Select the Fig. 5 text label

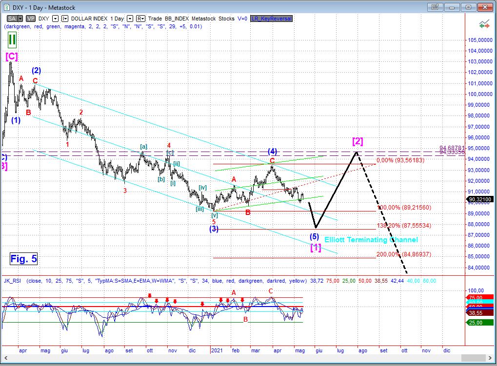[x=23, y=259]
